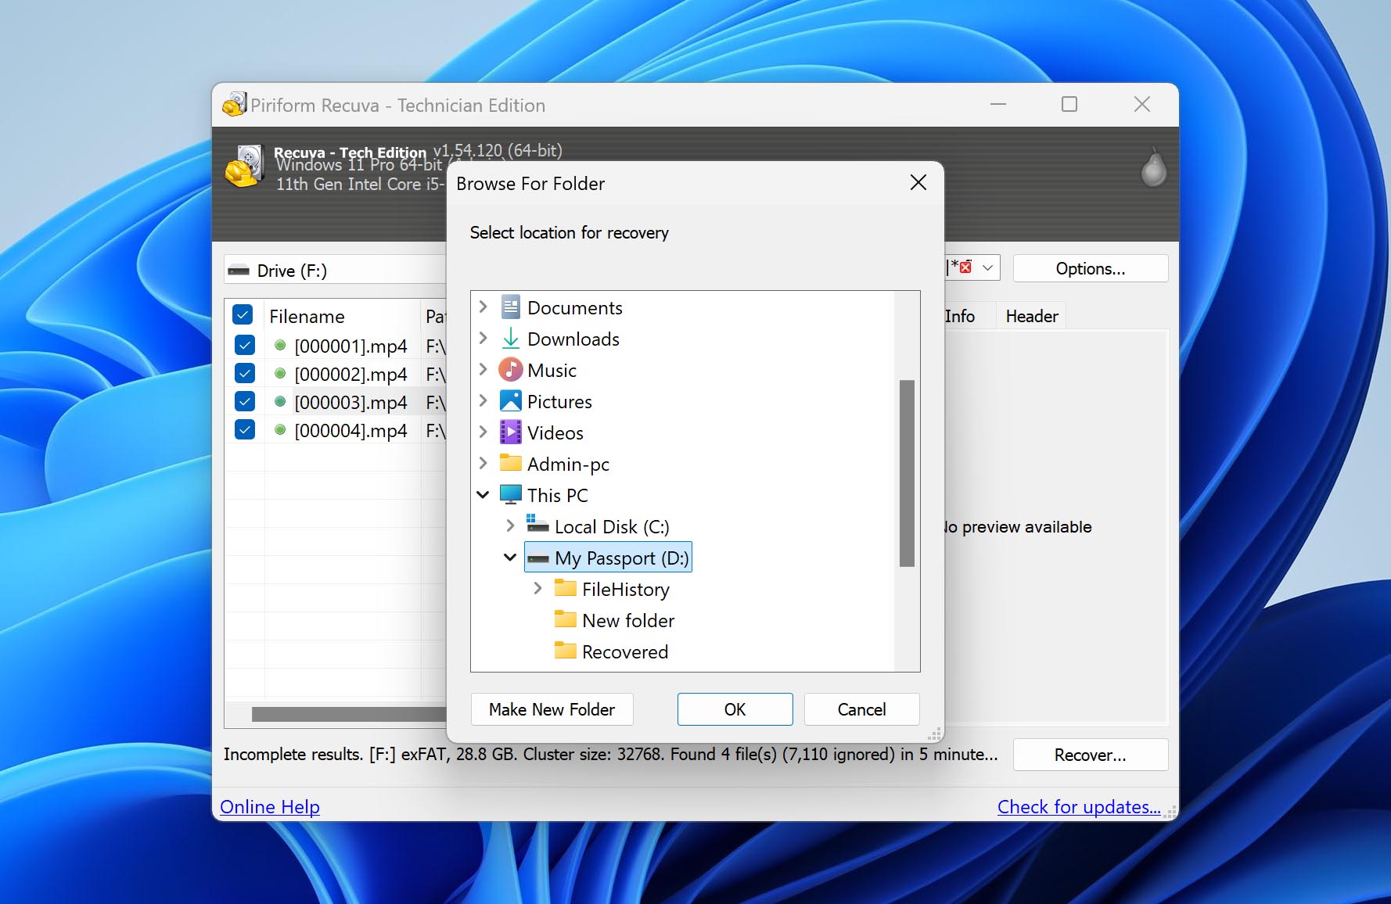Expand the FileHistory folder node
Viewport: 1391px width, 904px height.
(x=538, y=588)
